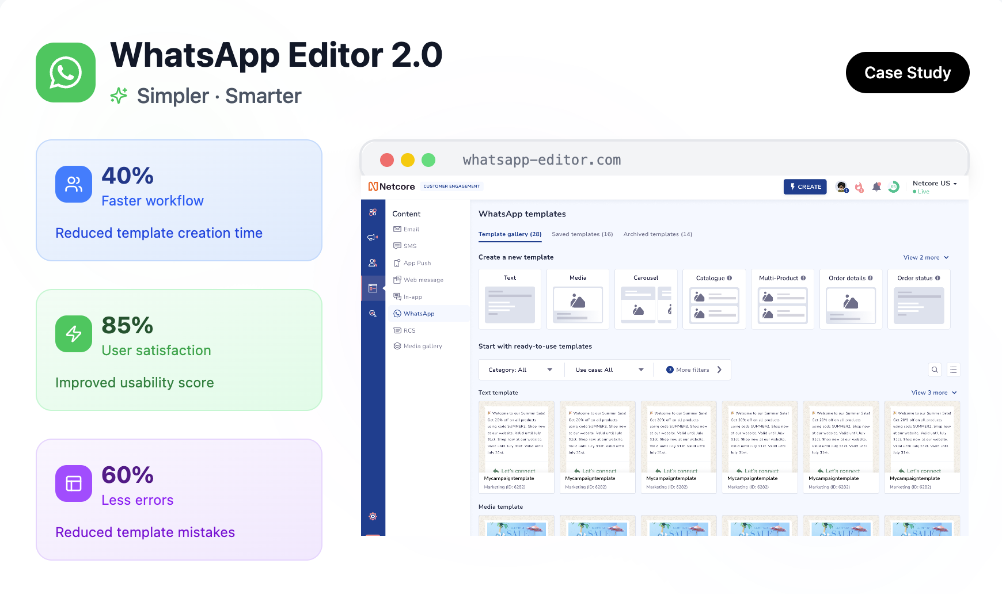The image size is (1002, 594).
Task: Open the dashboard grid icon in sidebar
Action: [x=373, y=212]
